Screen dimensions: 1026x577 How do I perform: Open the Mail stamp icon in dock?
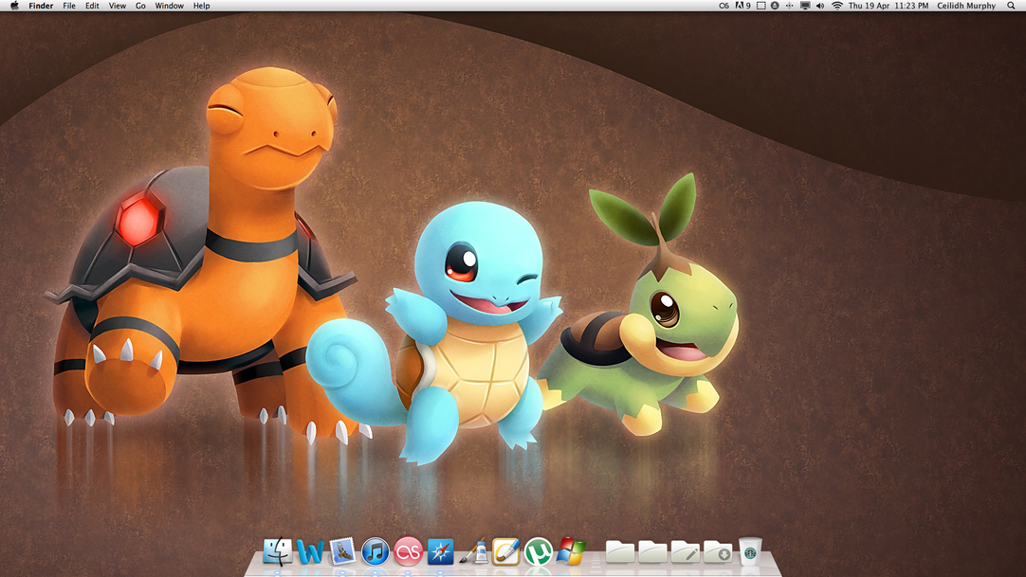click(x=342, y=551)
